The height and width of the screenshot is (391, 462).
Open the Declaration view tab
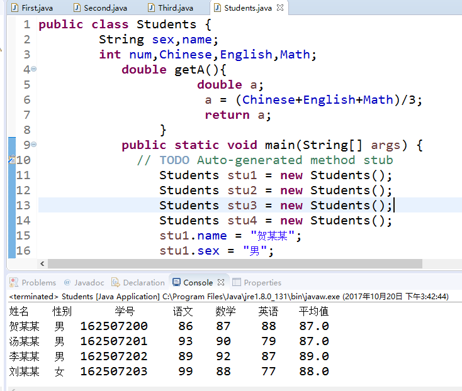[138, 282]
